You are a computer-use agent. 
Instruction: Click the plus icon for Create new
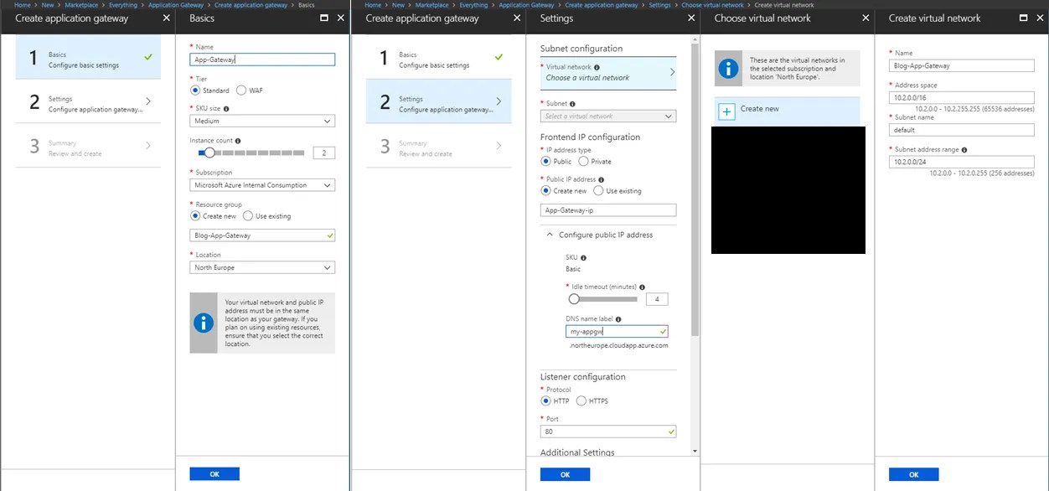(x=726, y=111)
